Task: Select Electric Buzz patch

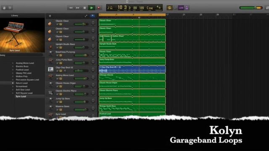Action: point(22,66)
